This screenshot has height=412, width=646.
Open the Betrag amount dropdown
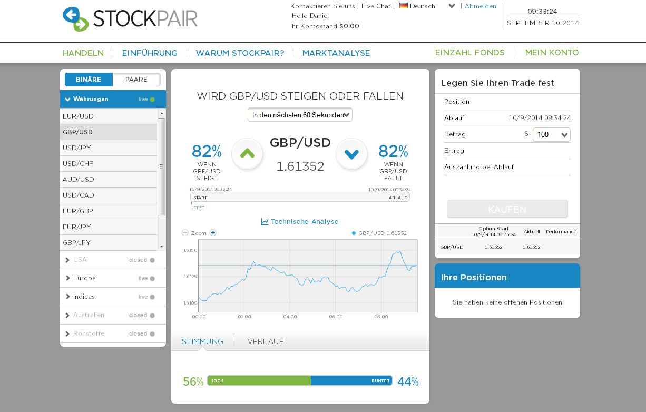click(x=552, y=135)
